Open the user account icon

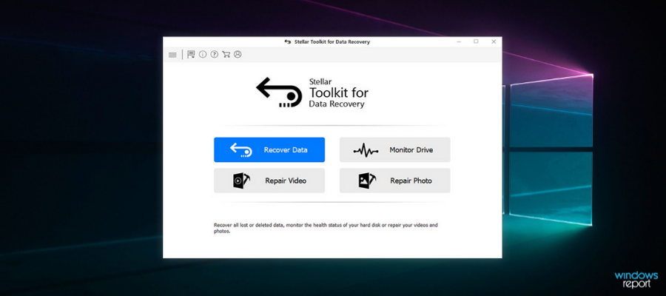point(238,54)
